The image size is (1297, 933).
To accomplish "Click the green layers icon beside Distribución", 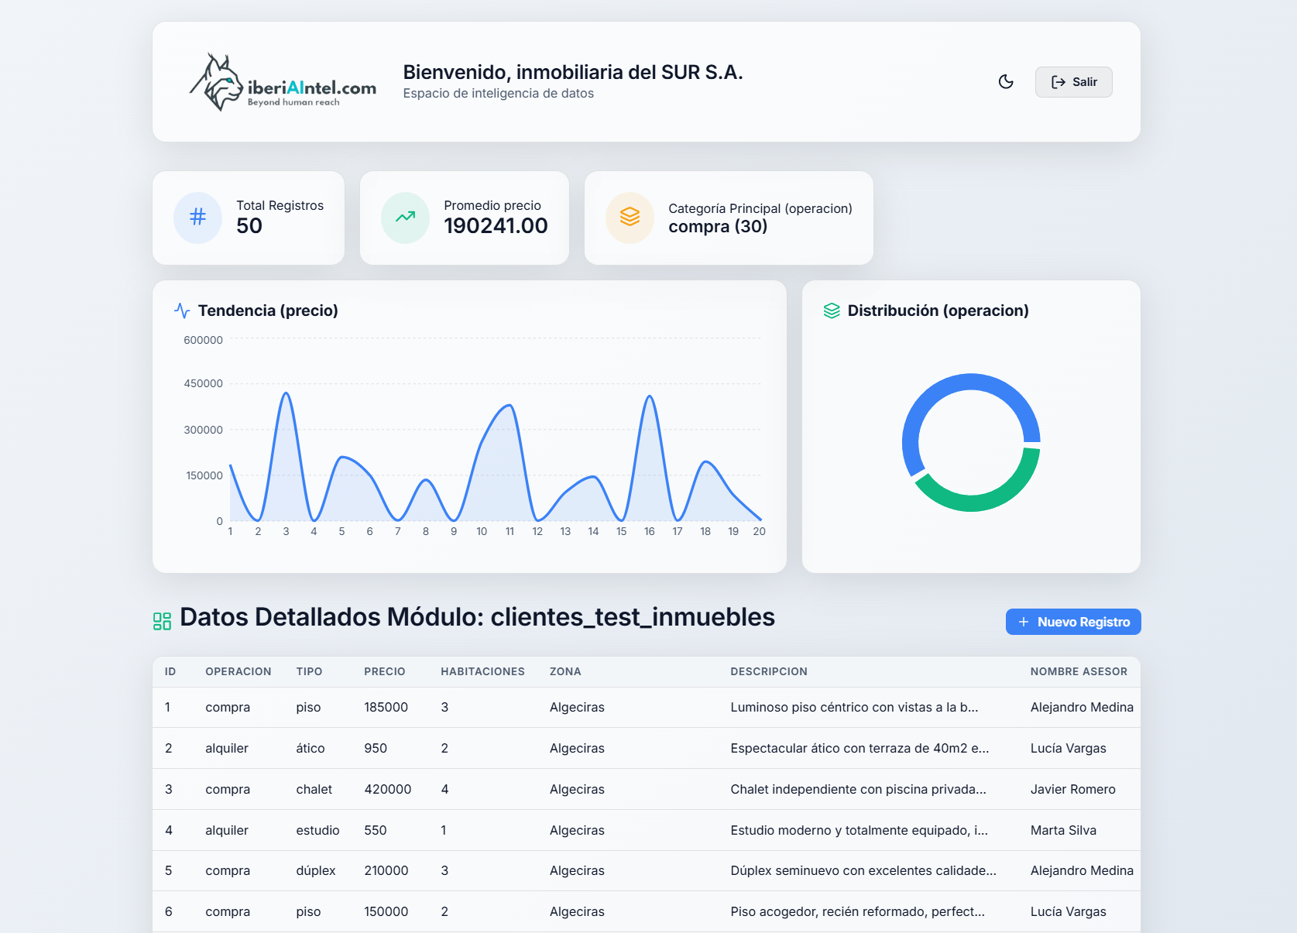I will (x=832, y=310).
